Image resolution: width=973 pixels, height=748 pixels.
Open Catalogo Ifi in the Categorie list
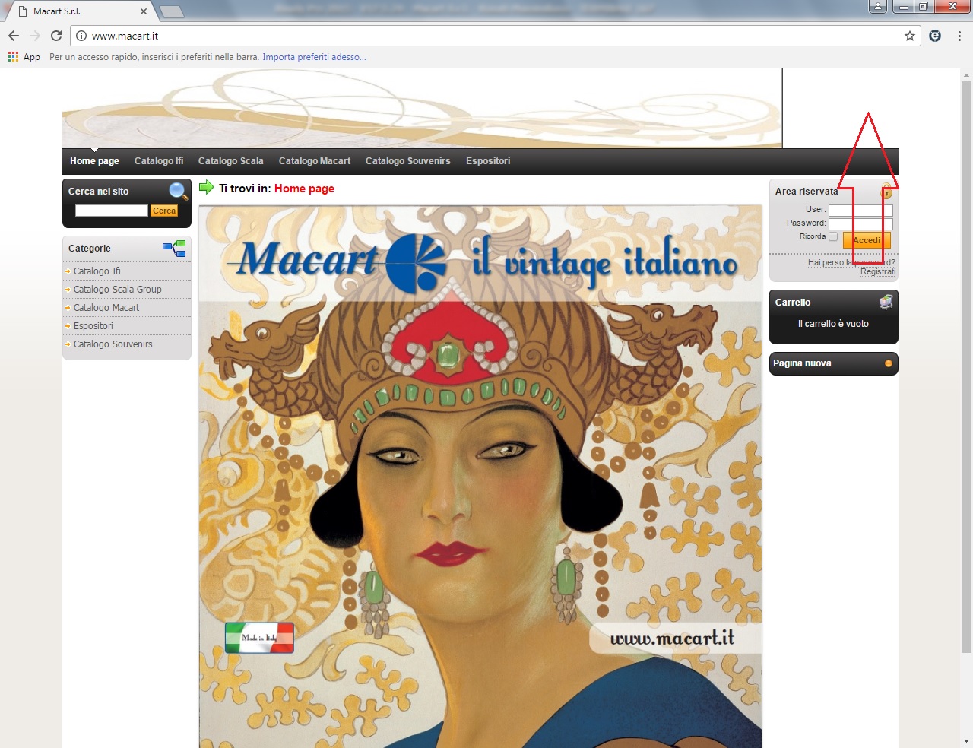pos(97,271)
